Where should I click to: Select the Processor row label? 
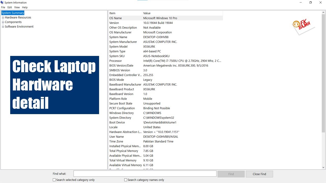tap(116, 61)
